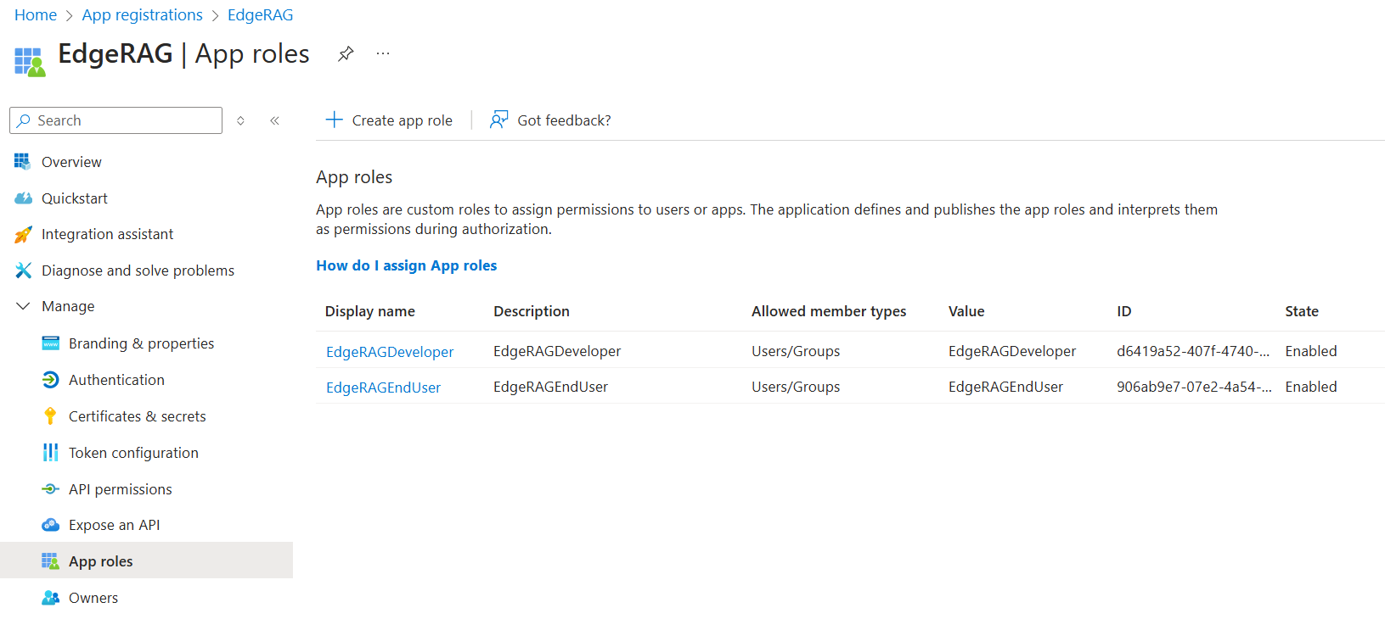Open the more options ellipsis menu
The width and height of the screenshot is (1385, 619).
tap(383, 53)
